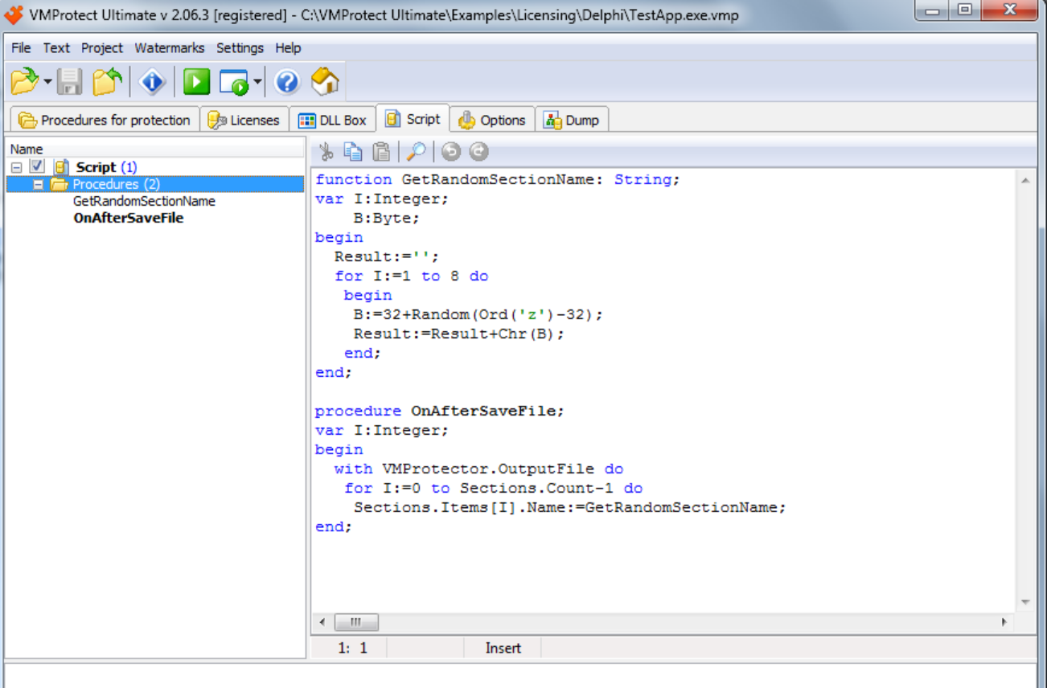1047x688 pixels.
Task: Open Help with the question mark icon
Action: point(287,82)
